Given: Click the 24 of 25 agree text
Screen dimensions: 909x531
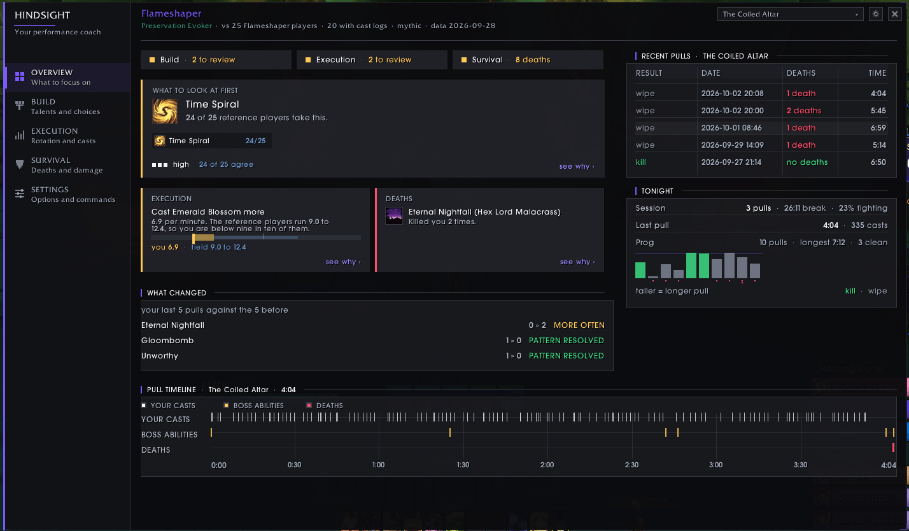Looking at the screenshot, I should click(x=226, y=164).
